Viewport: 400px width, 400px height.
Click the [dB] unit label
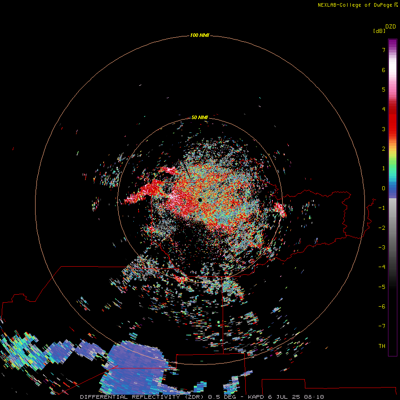coord(379,31)
